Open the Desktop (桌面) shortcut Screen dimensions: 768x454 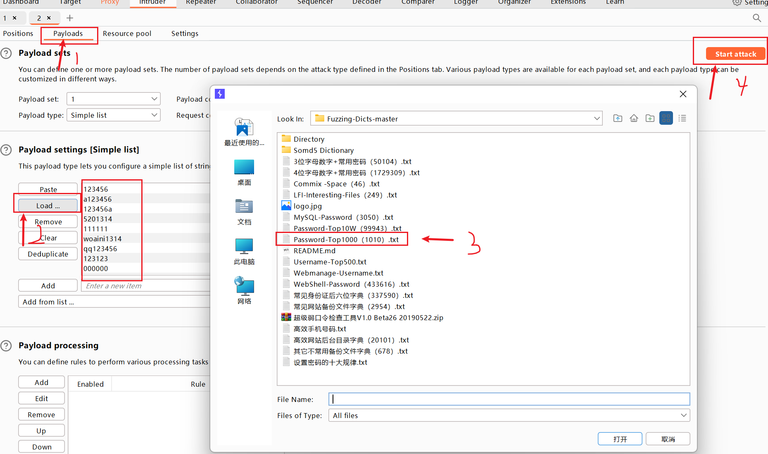[x=244, y=172]
